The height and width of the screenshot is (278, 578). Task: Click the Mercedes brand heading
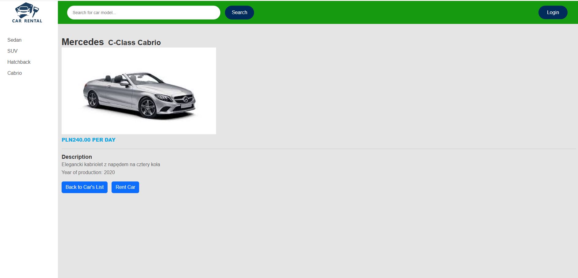[x=83, y=42]
